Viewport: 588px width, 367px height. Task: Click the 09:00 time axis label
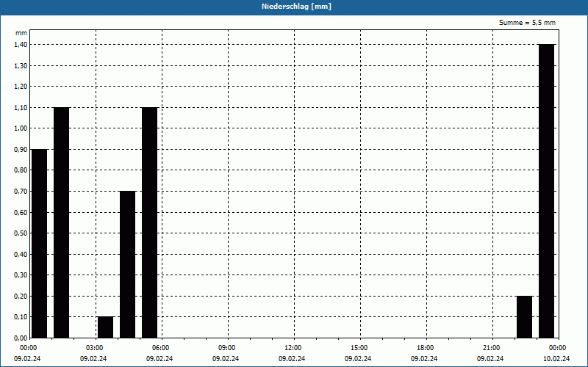(227, 348)
